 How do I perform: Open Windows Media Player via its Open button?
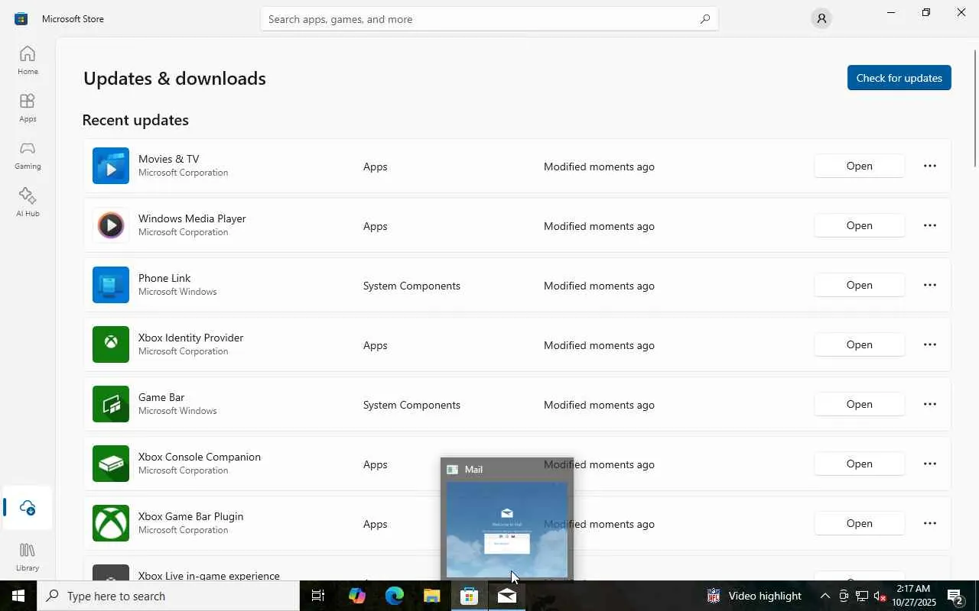860,225
